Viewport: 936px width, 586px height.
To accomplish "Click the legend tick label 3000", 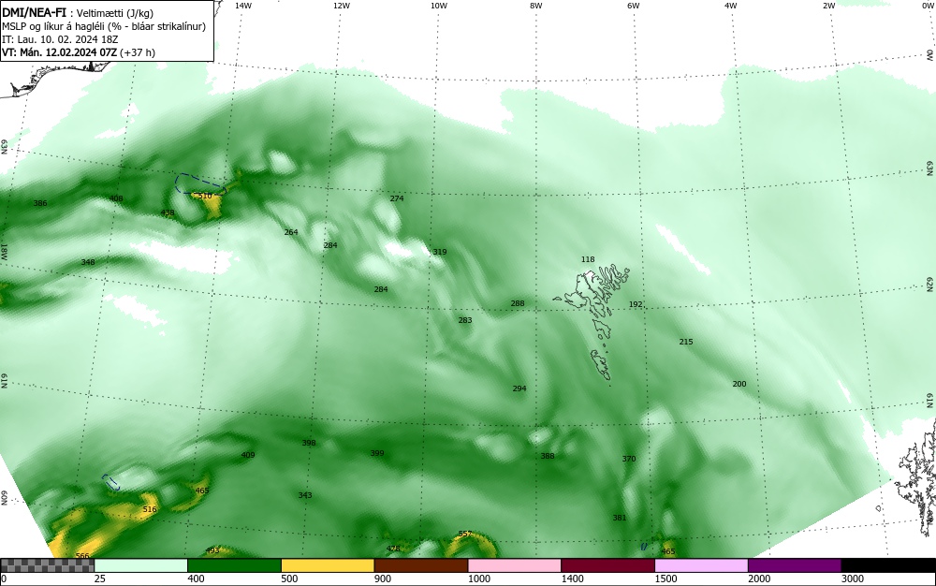I will 853,579.
